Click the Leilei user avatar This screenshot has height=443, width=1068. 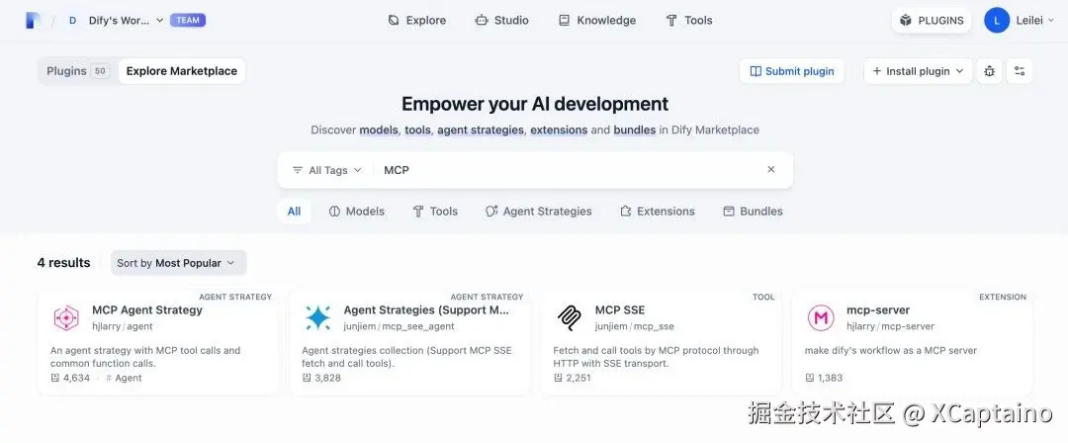(x=997, y=20)
